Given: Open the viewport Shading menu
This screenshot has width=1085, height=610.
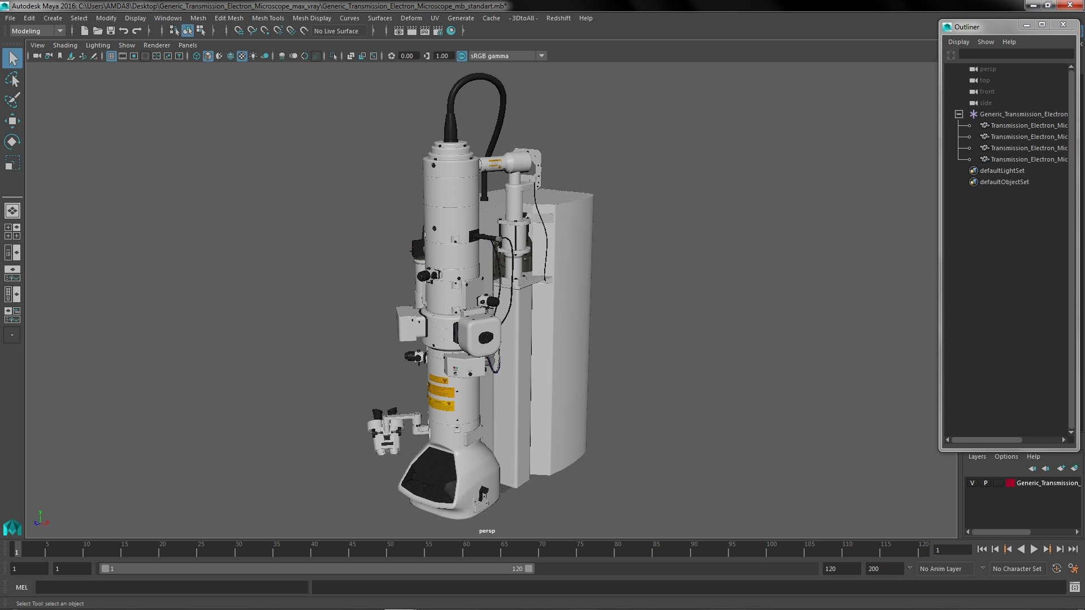Looking at the screenshot, I should (x=65, y=45).
